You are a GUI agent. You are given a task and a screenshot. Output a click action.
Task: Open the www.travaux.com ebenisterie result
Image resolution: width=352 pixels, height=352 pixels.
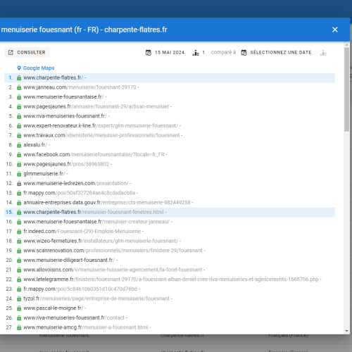101,135
